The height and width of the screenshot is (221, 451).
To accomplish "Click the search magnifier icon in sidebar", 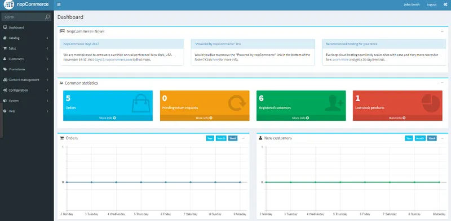I will pos(47,17).
